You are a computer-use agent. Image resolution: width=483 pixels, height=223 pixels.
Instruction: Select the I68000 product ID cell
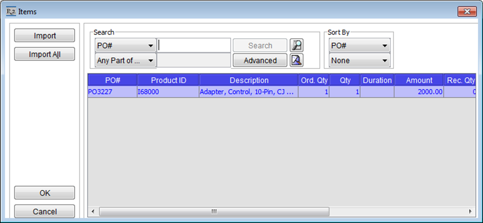click(x=168, y=92)
